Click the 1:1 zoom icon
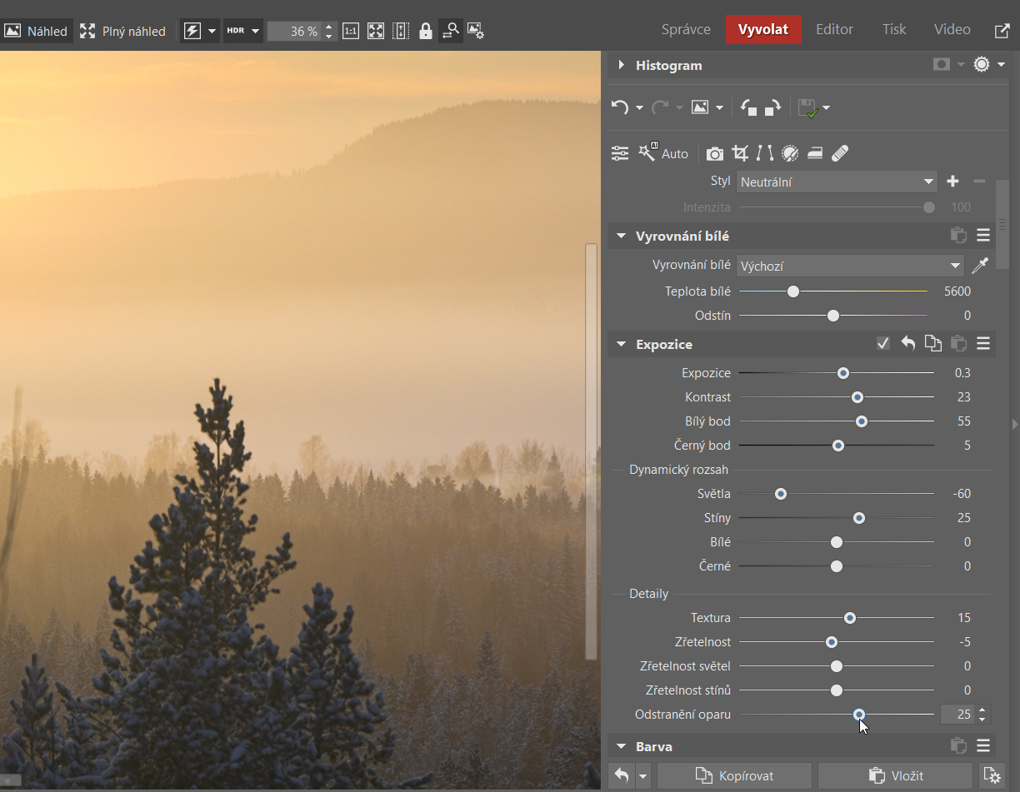The width and height of the screenshot is (1020, 792). (x=351, y=31)
